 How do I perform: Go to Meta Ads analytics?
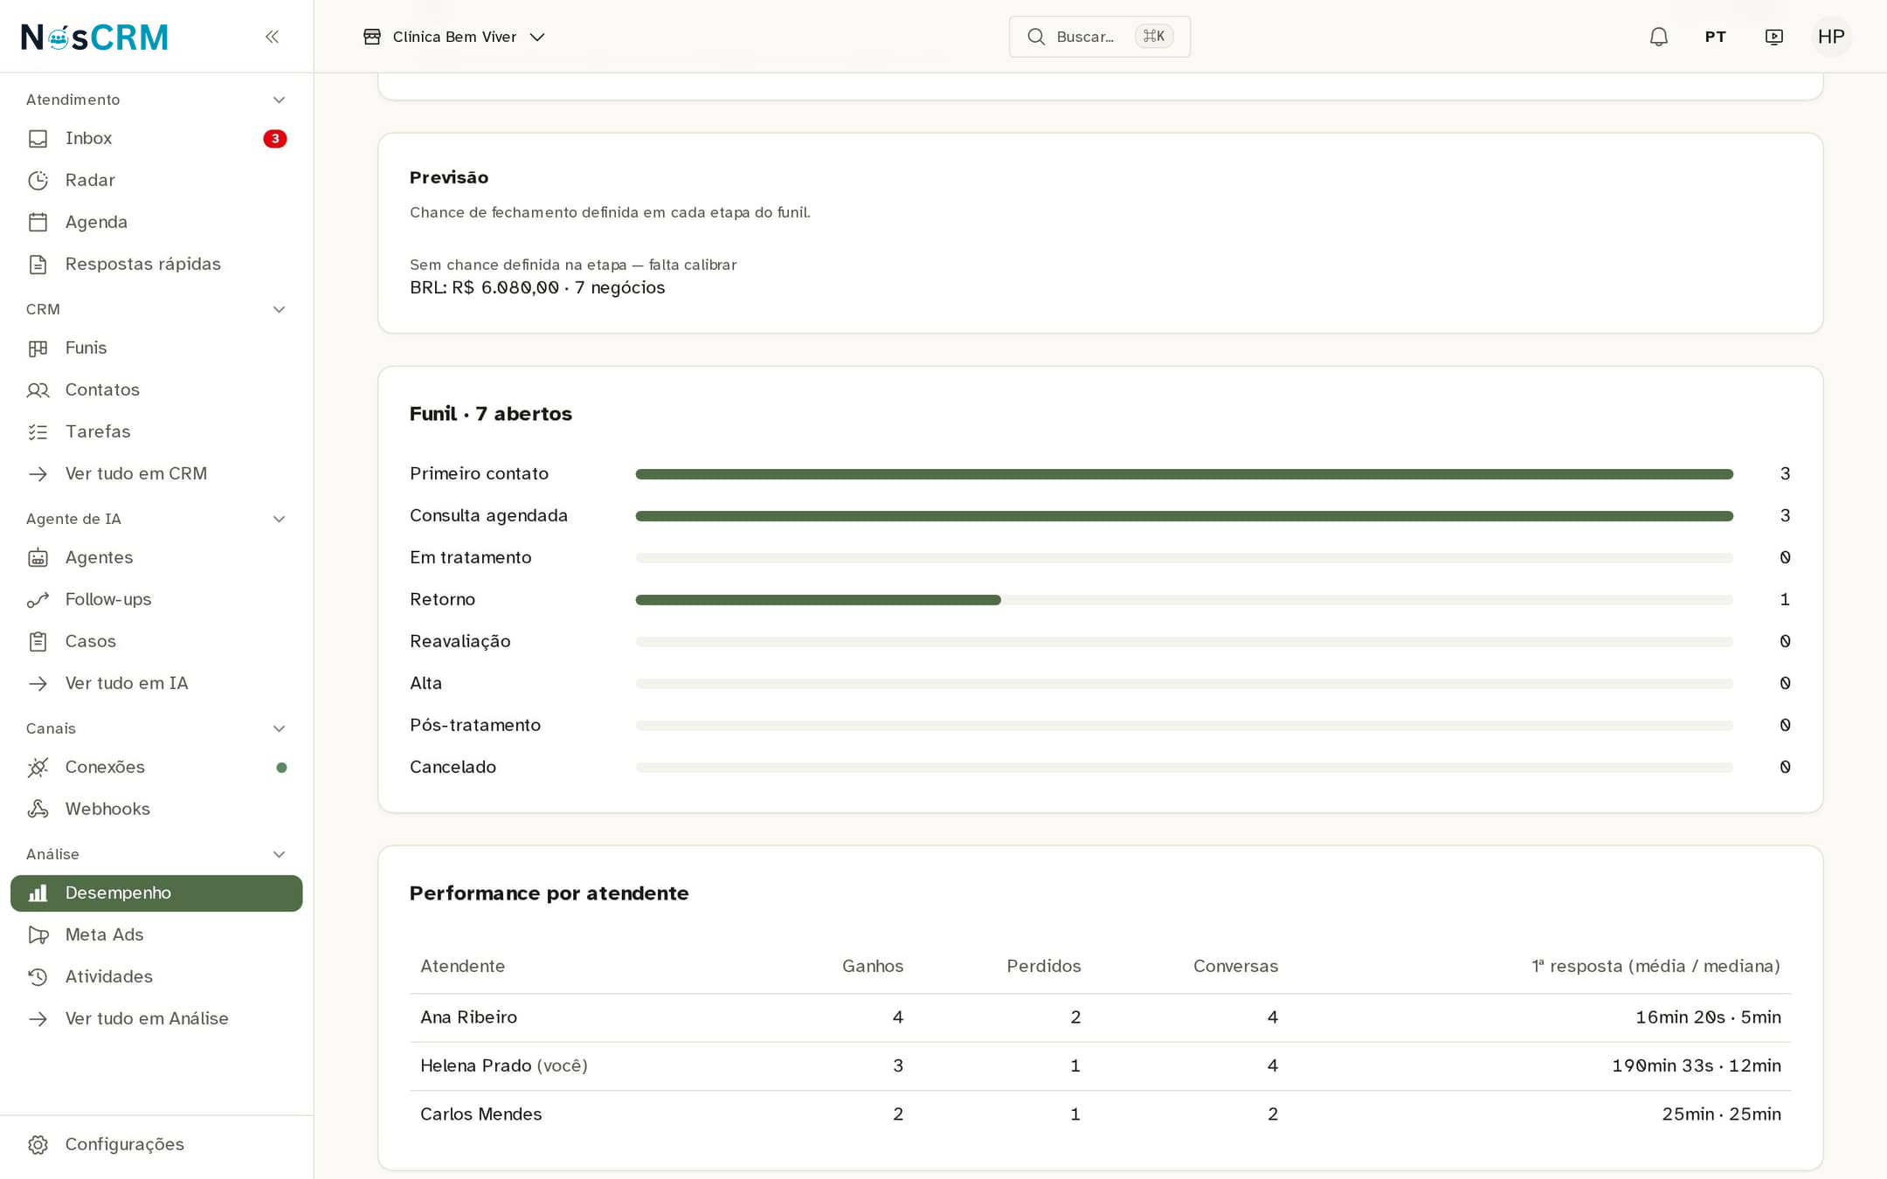click(156, 934)
